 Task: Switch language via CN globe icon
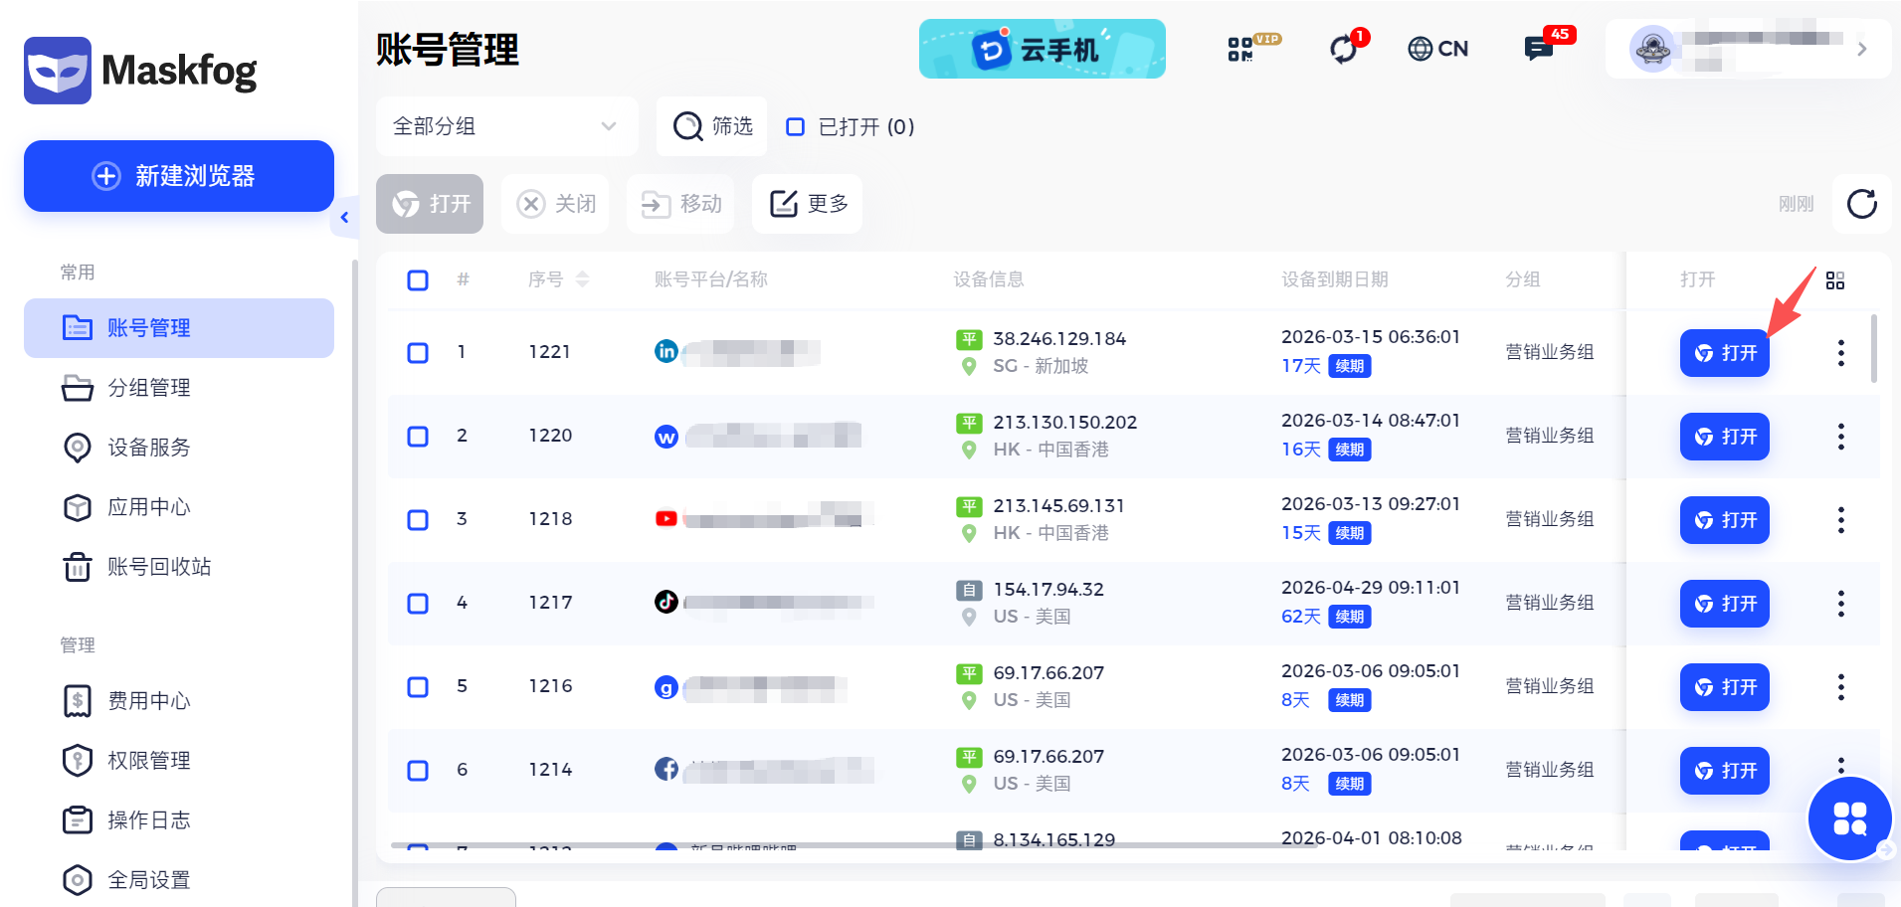coord(1437,49)
